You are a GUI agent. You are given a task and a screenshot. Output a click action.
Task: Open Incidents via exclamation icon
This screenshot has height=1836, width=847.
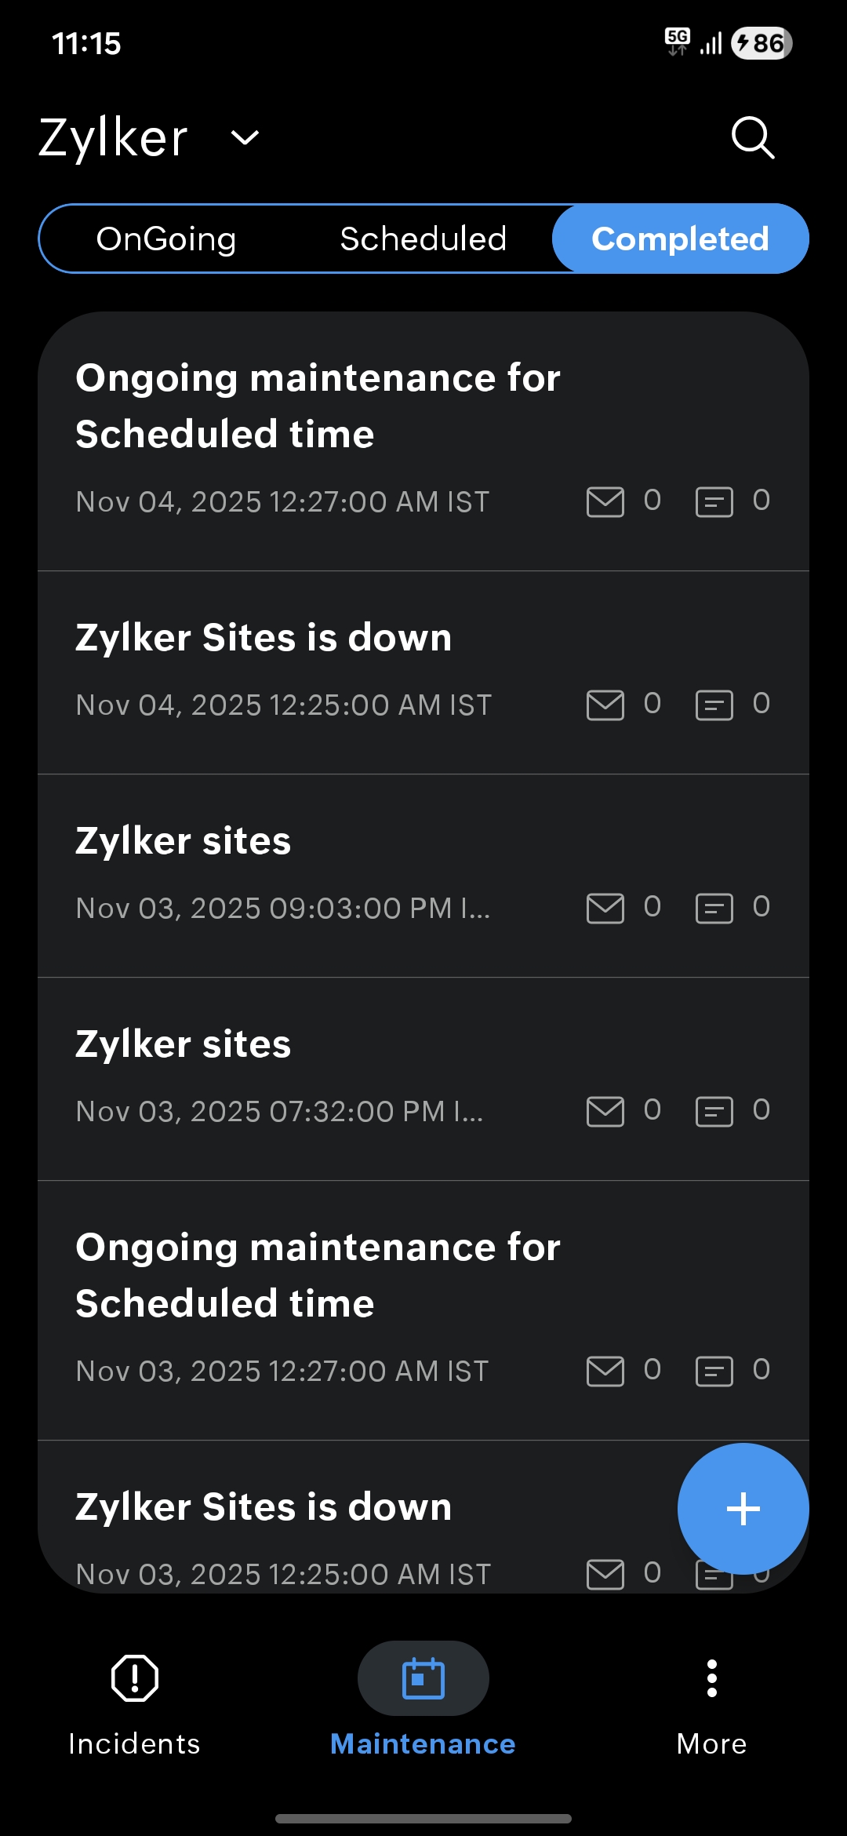[135, 1678]
